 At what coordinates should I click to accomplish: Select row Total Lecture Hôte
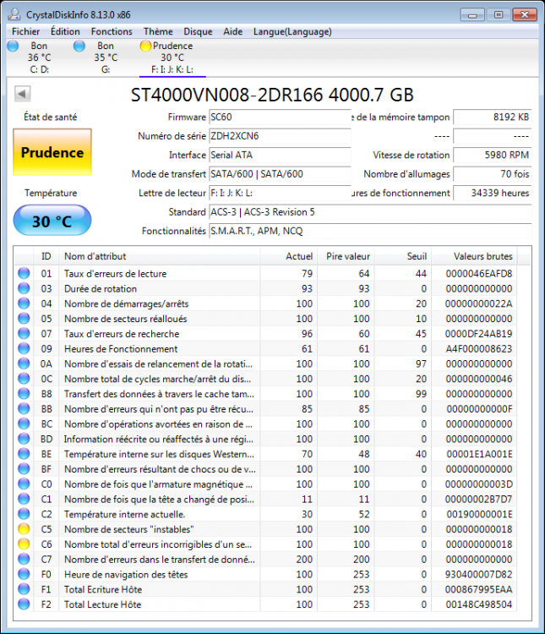266,604
